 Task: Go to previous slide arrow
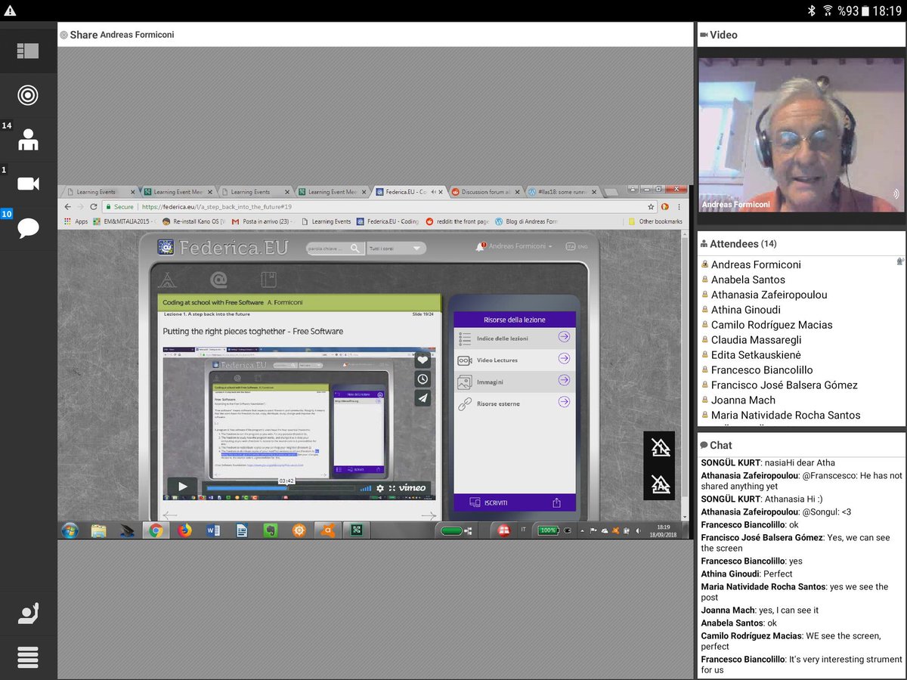[x=170, y=515]
